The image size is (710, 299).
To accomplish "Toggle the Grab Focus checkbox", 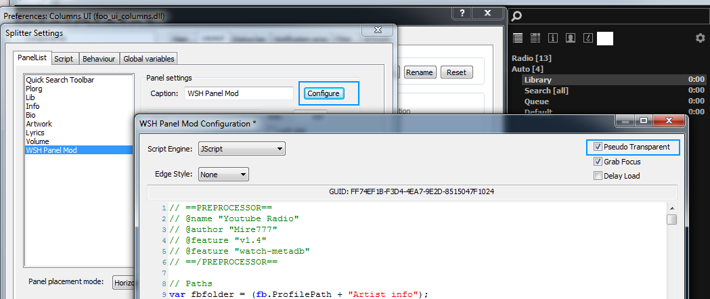I will pos(598,162).
